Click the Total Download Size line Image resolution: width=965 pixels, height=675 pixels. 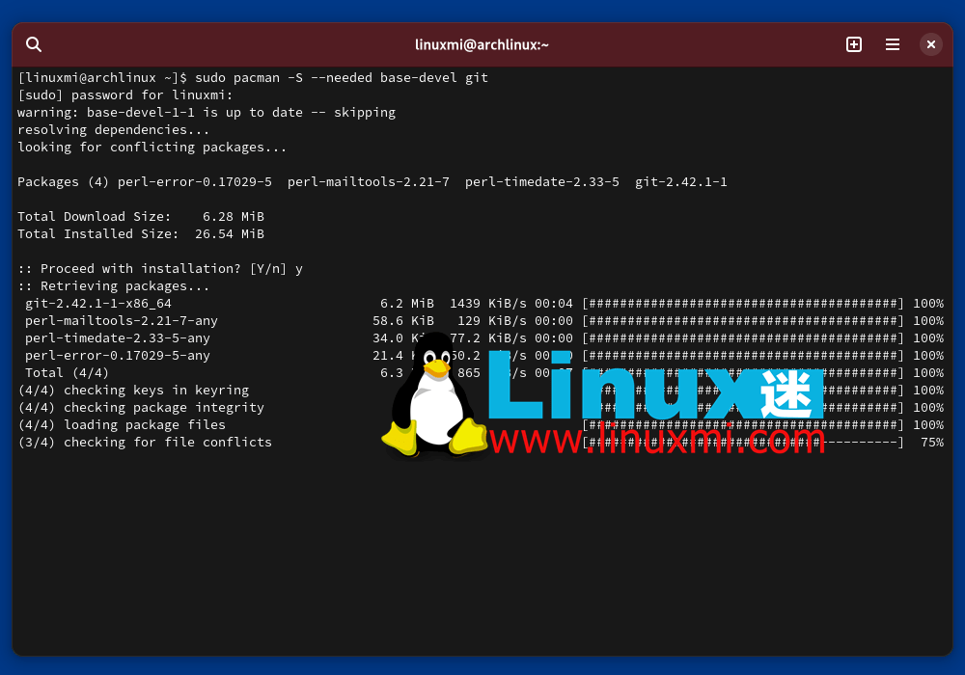[140, 216]
